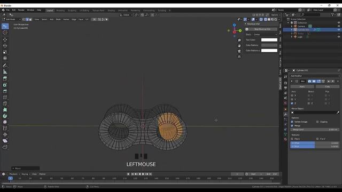Click the modifier Copy button
The image size is (342, 192).
(328, 86)
